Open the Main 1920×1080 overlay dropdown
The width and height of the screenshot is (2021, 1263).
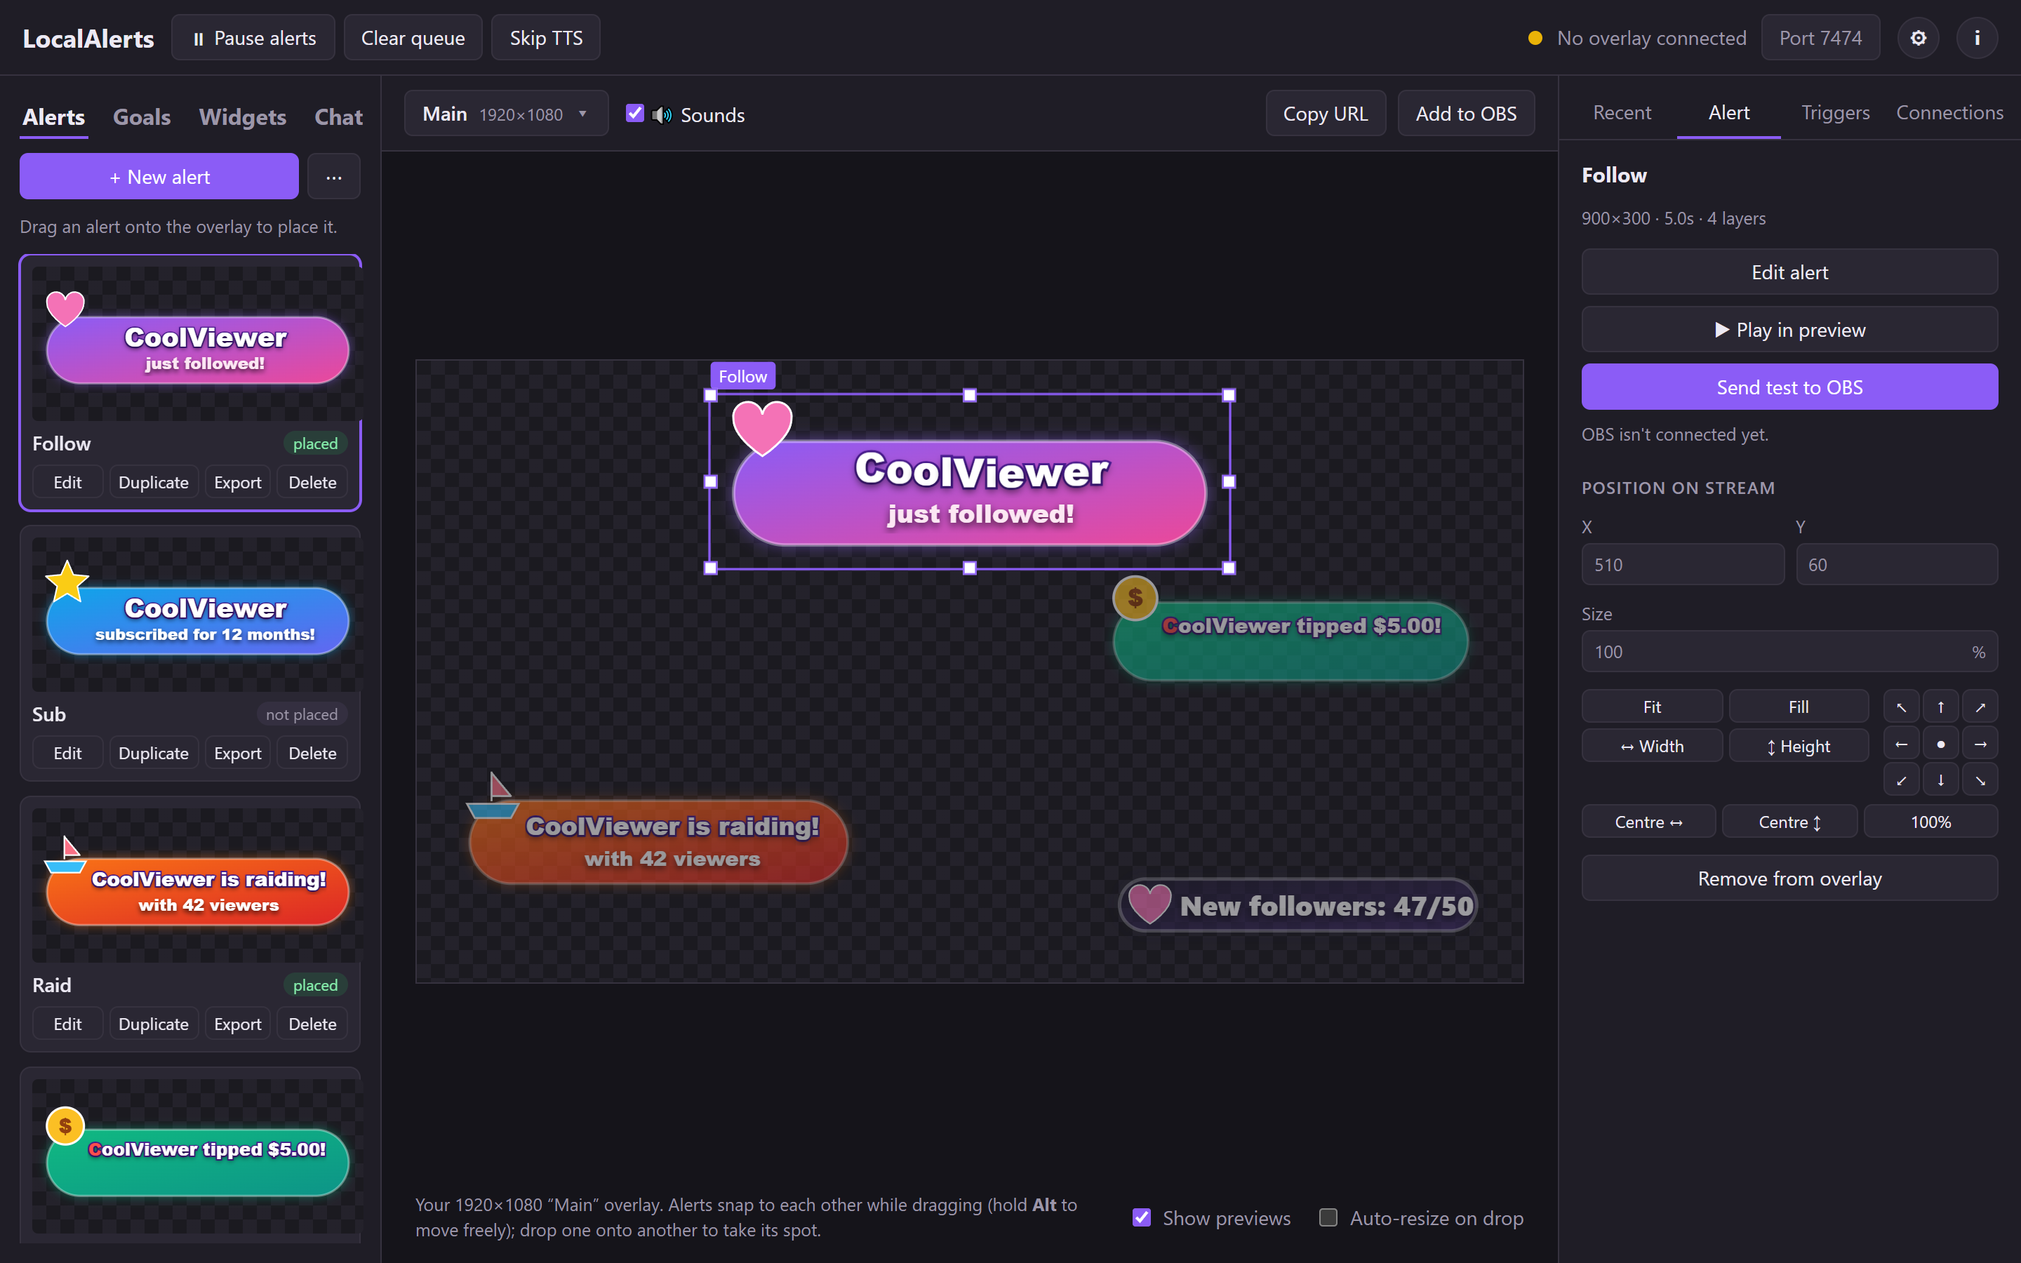(x=506, y=114)
